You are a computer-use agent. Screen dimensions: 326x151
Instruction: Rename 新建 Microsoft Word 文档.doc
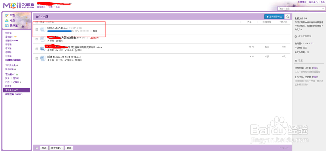(x=69, y=60)
